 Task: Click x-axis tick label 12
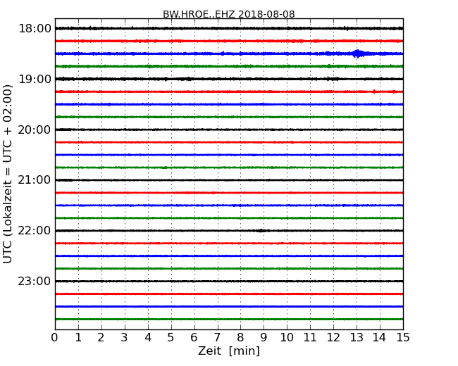click(333, 337)
